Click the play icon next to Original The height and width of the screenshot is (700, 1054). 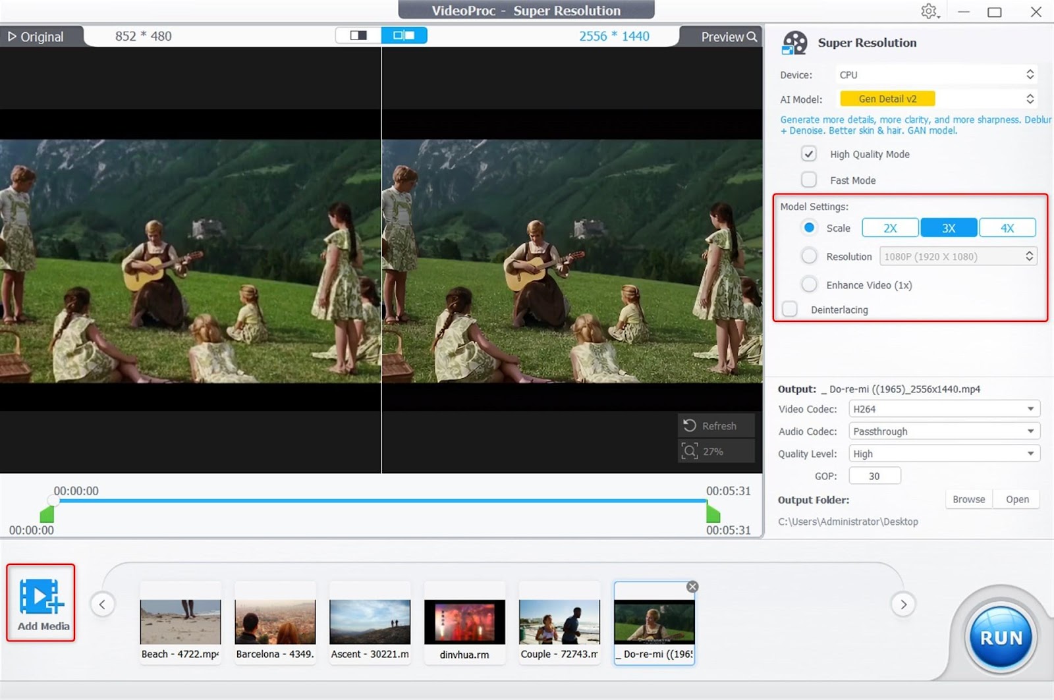(x=12, y=36)
